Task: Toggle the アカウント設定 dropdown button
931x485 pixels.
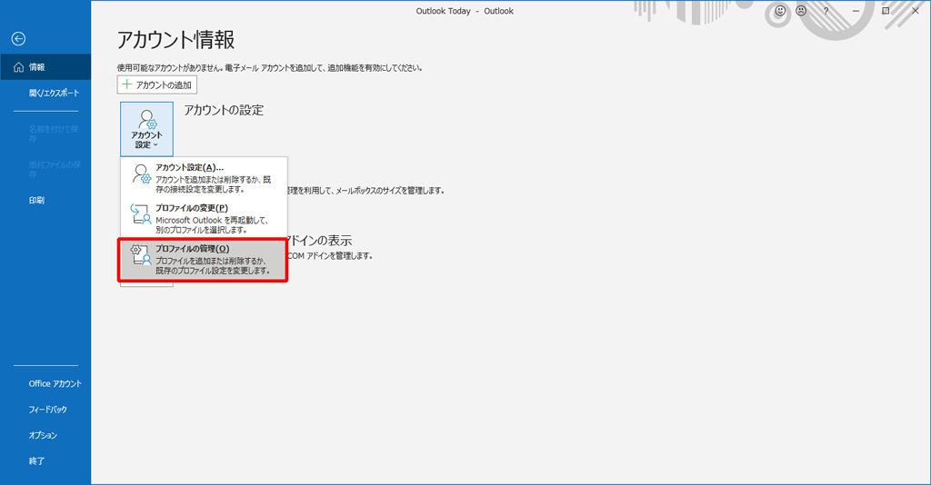Action: (x=146, y=129)
